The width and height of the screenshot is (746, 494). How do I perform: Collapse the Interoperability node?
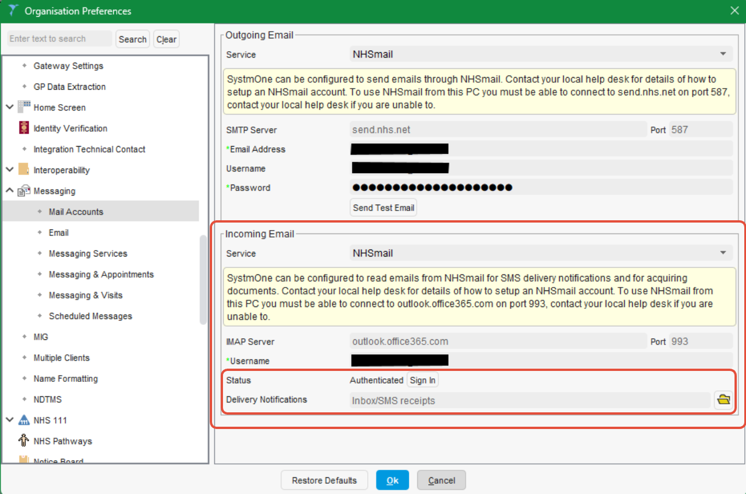[9, 170]
